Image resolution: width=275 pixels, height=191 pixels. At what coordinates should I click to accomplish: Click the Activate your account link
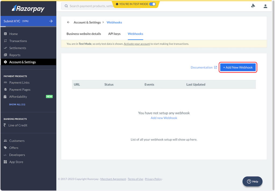(137, 44)
